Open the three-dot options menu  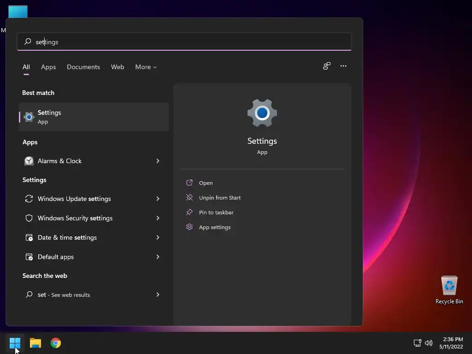click(x=343, y=66)
